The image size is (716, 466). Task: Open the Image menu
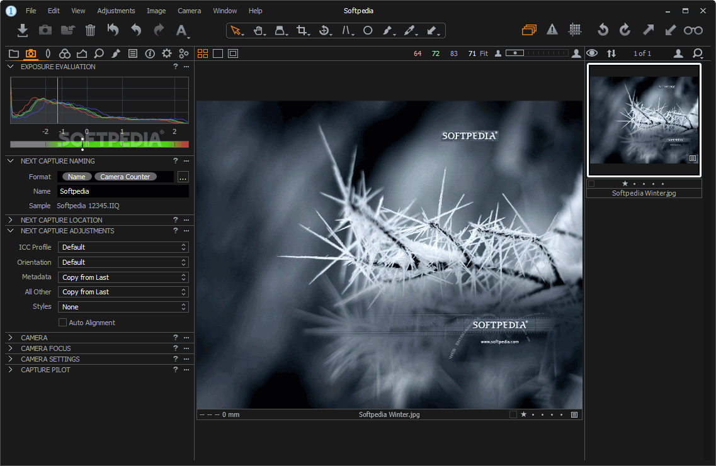(156, 11)
